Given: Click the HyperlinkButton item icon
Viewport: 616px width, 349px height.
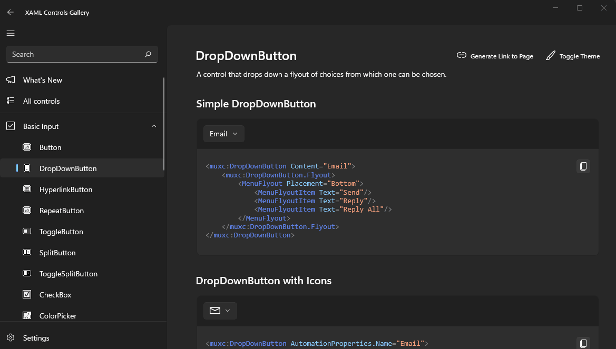Looking at the screenshot, I should coord(27,189).
